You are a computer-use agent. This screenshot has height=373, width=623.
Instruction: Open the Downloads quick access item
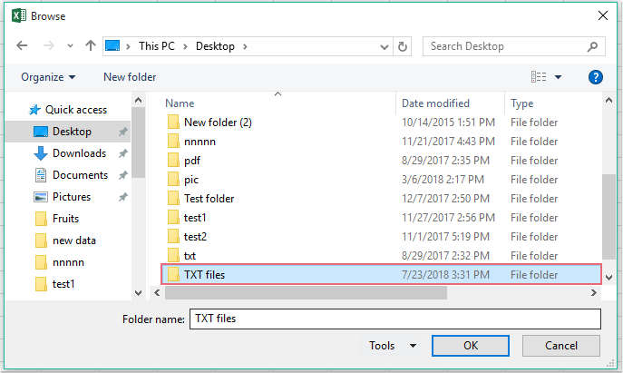pos(79,153)
